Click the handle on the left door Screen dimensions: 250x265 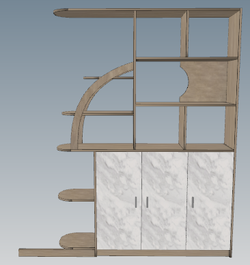(136, 202)
